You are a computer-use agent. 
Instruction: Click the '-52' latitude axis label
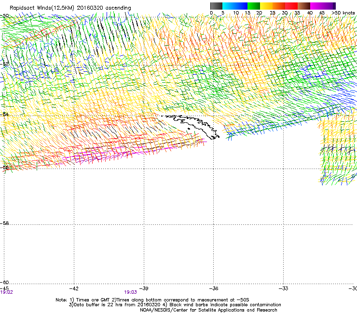(x=4, y=64)
